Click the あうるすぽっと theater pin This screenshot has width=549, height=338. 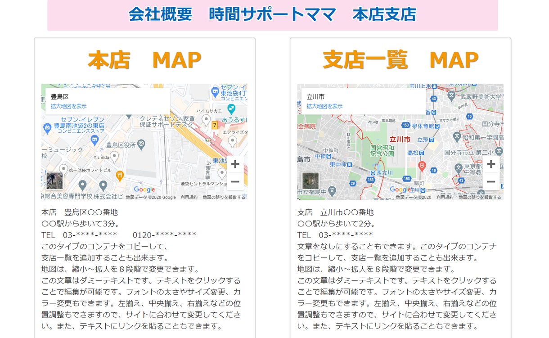[231, 108]
